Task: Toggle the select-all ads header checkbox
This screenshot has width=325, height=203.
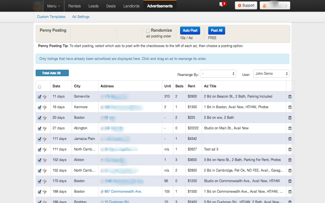Action: [39, 87]
